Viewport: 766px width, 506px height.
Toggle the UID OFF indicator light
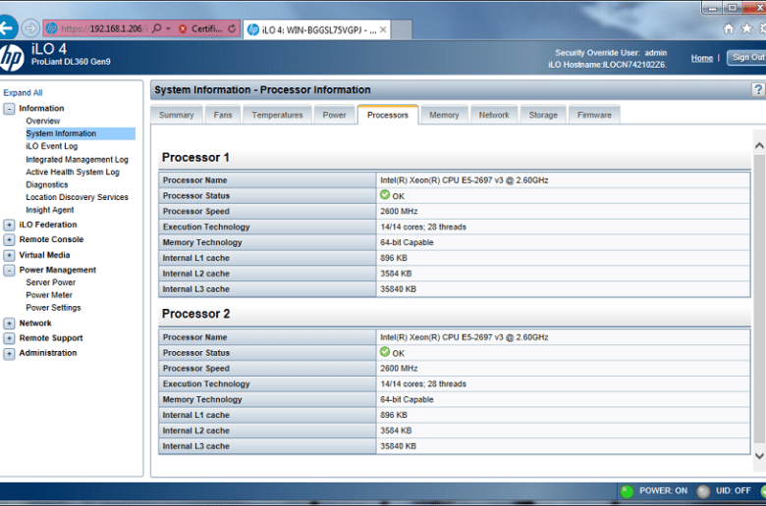click(x=703, y=491)
